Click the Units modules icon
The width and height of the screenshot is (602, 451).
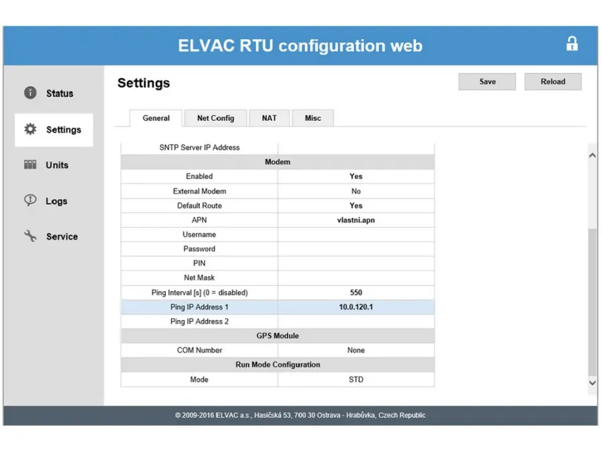(30, 165)
